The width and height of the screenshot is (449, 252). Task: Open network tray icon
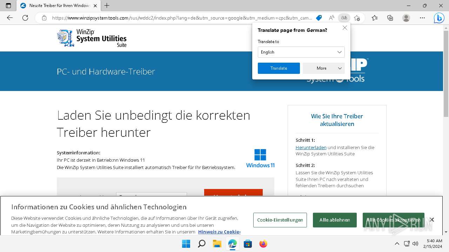click(x=407, y=244)
